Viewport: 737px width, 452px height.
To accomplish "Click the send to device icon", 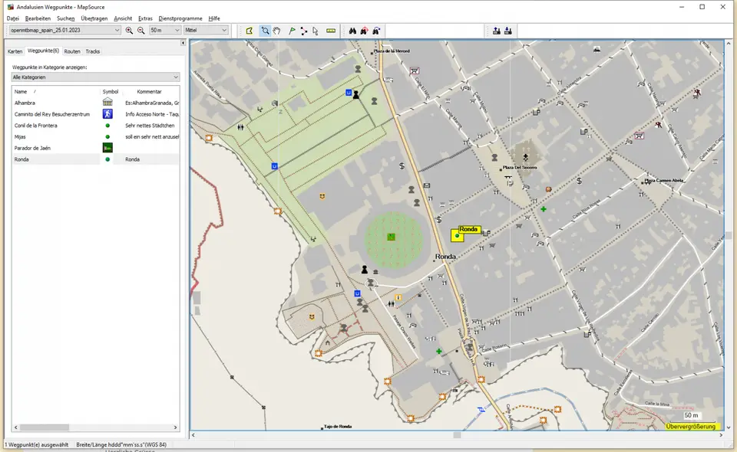I will click(497, 31).
